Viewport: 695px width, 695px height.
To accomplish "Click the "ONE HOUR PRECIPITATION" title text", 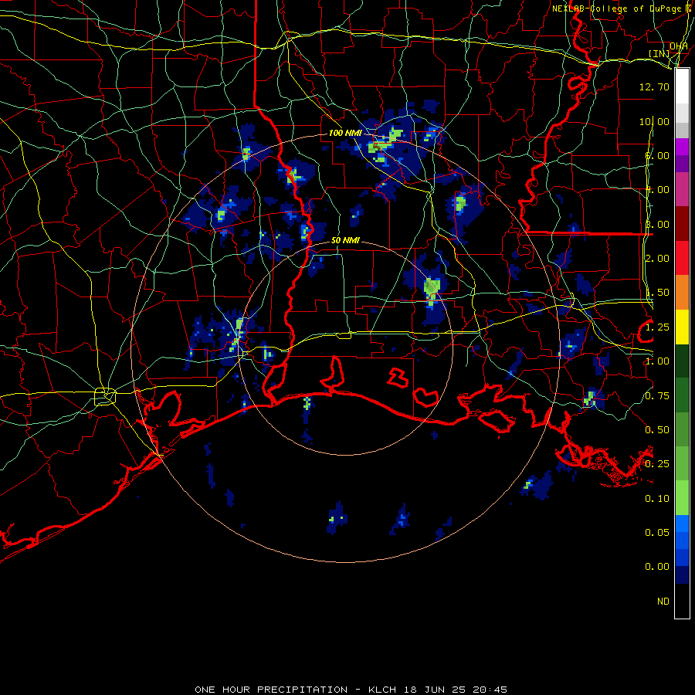I will (271, 690).
